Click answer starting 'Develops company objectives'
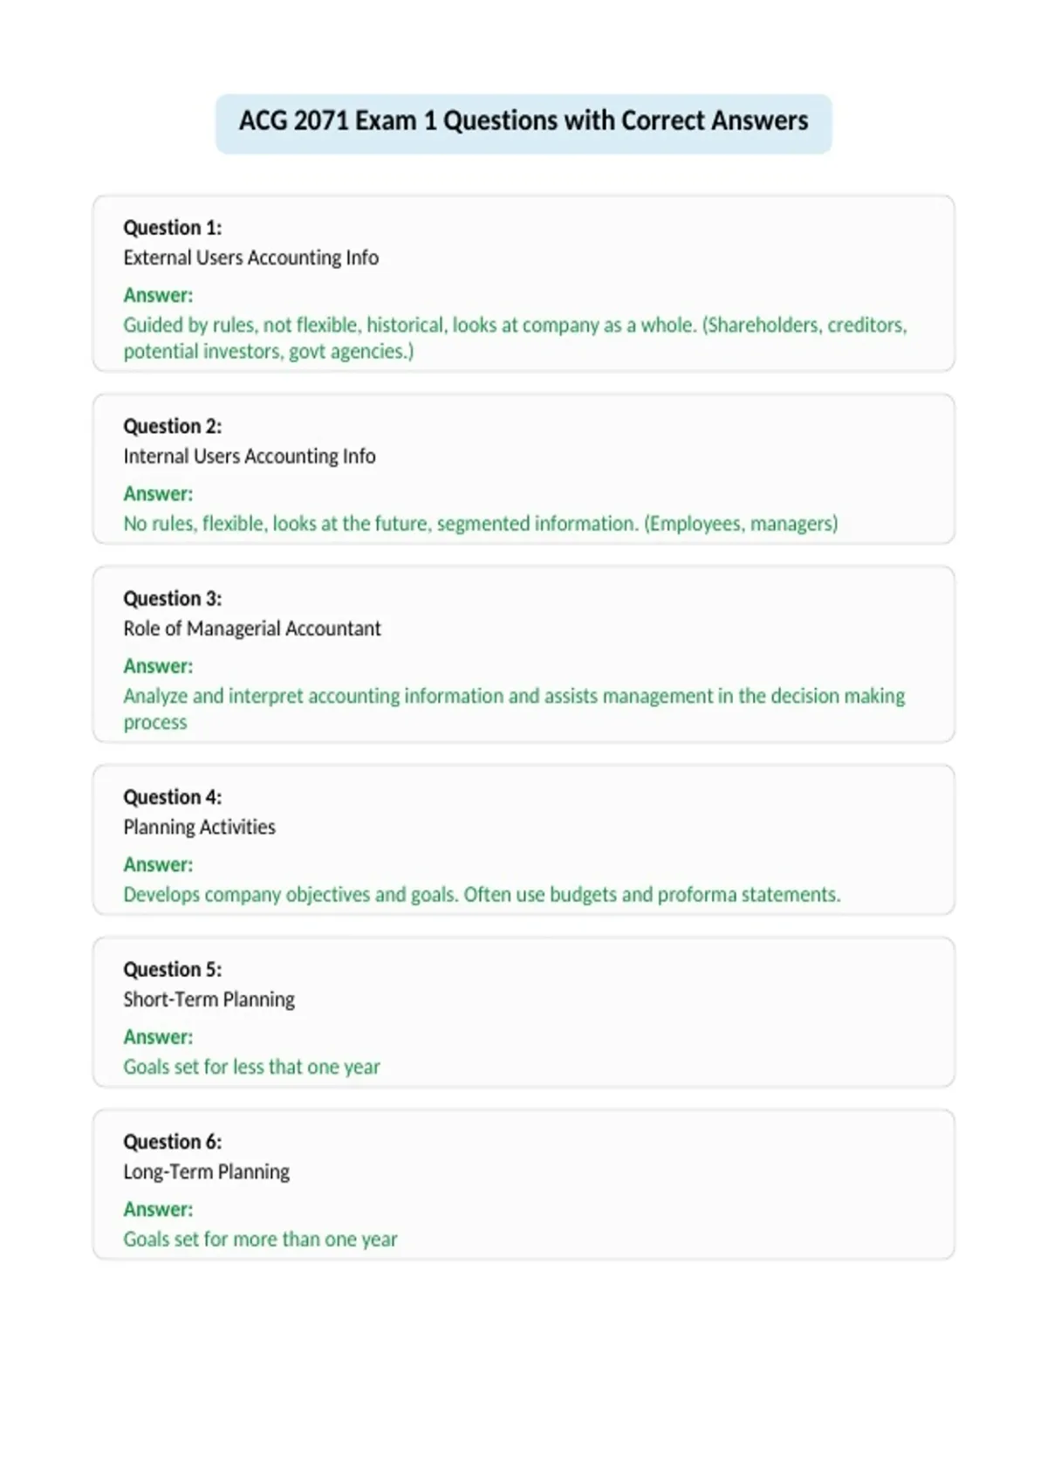This screenshot has height=1484, width=1047. pyautogui.click(x=482, y=895)
